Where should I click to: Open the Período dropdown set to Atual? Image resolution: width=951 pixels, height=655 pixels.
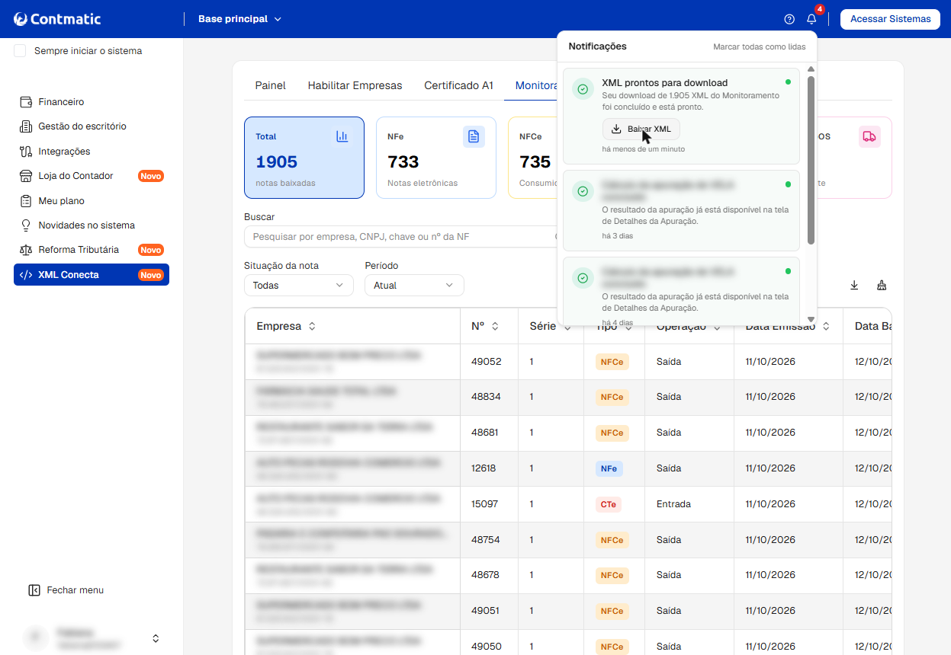[414, 286]
